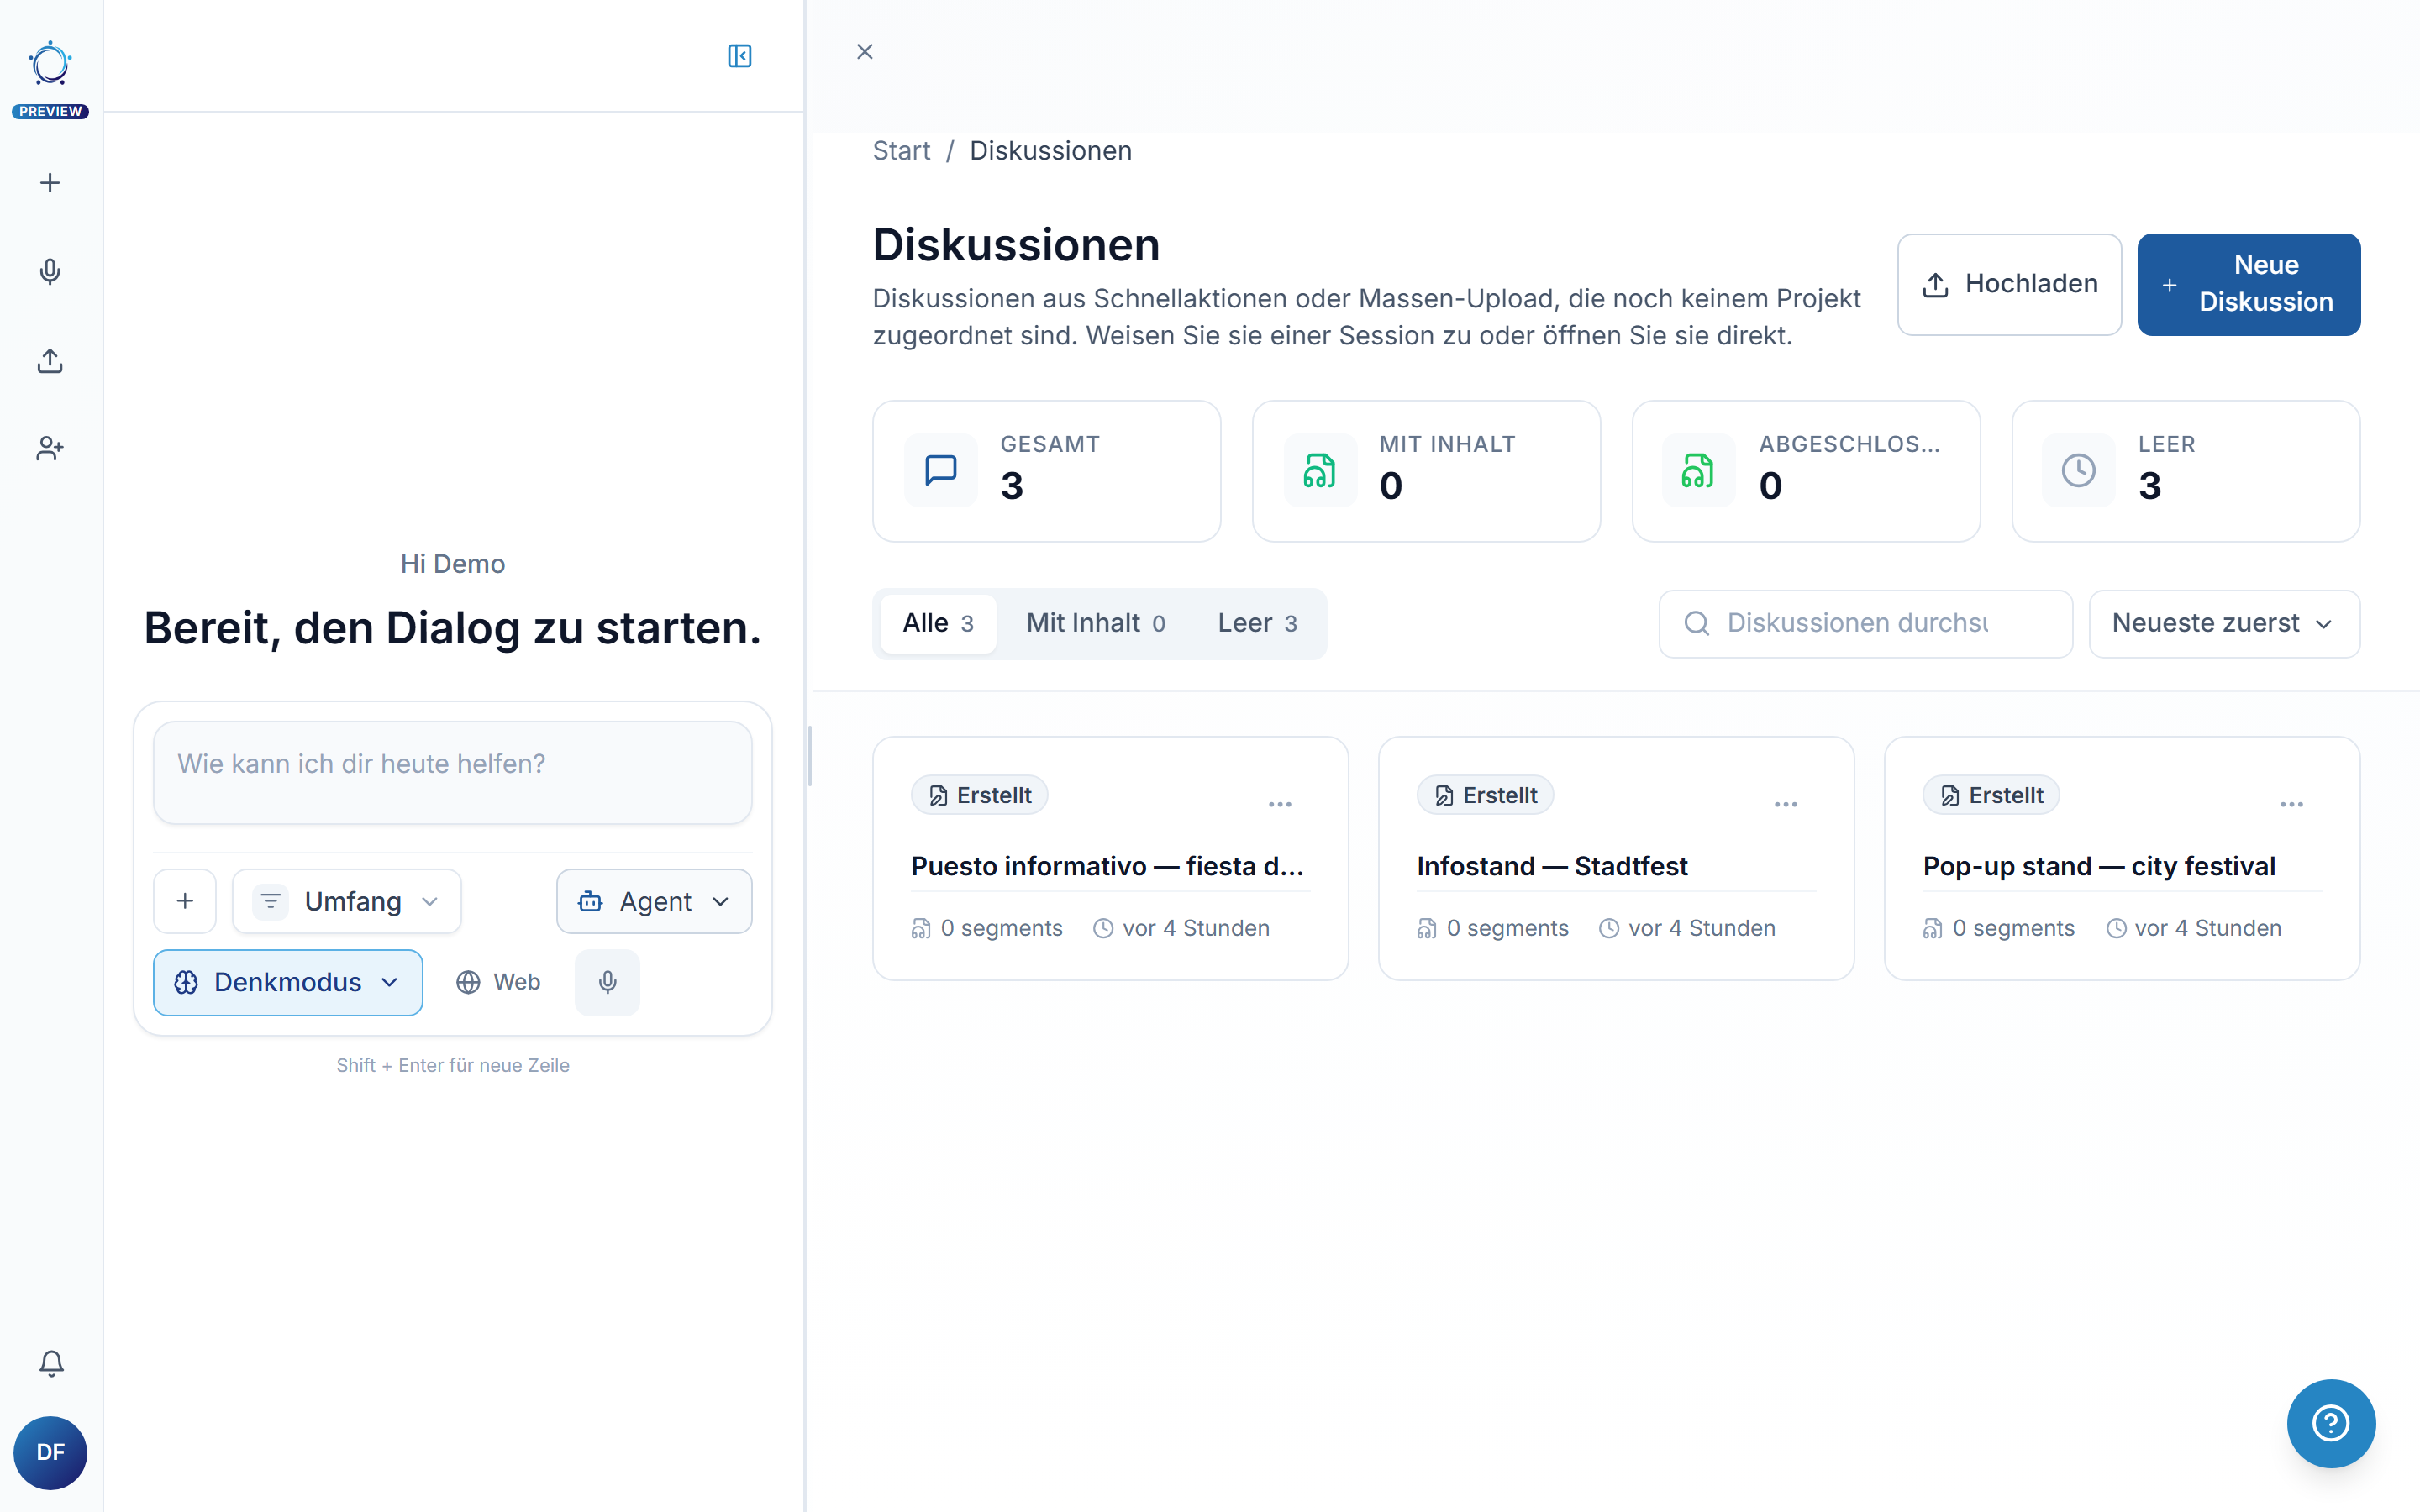Click the panel resize handle between chat and discussions
The image size is (2420, 1512).
pos(809,756)
